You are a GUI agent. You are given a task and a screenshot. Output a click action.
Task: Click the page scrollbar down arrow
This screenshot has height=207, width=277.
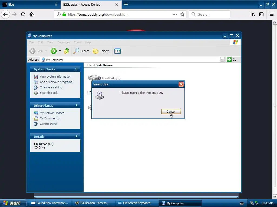pos(275,196)
